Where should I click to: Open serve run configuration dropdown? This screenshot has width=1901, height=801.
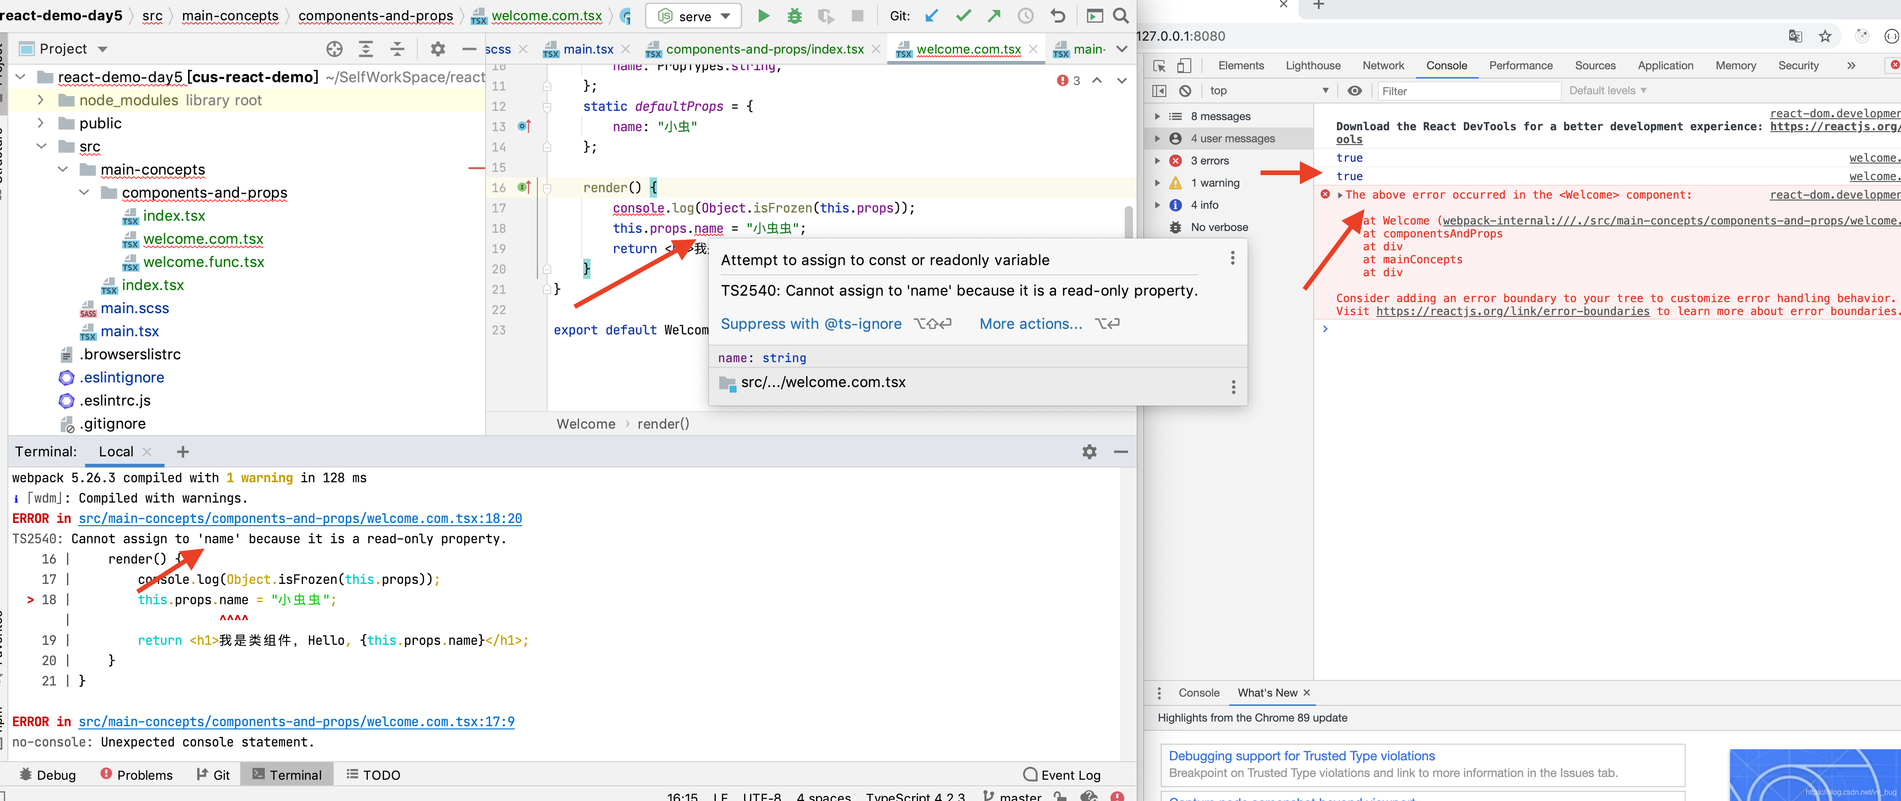click(694, 16)
